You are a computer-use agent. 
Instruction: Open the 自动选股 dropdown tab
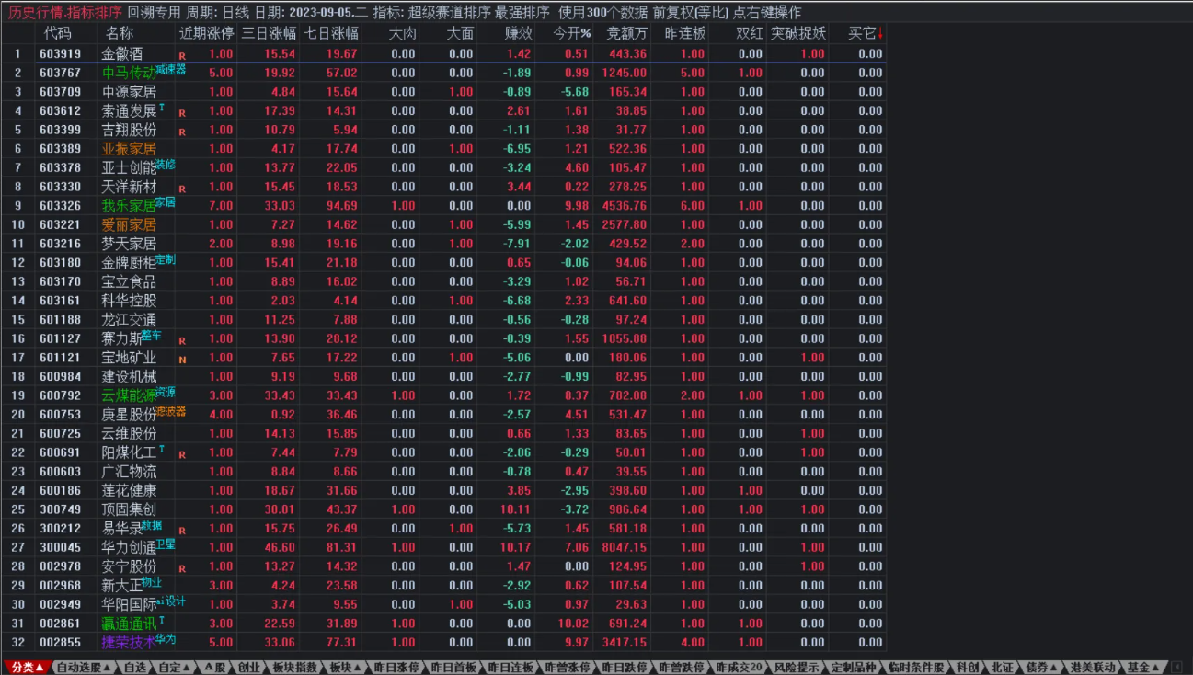click(84, 667)
